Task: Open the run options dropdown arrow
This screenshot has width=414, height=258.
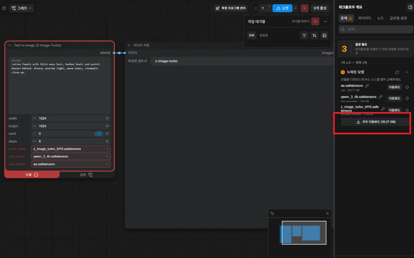Action: [295, 8]
